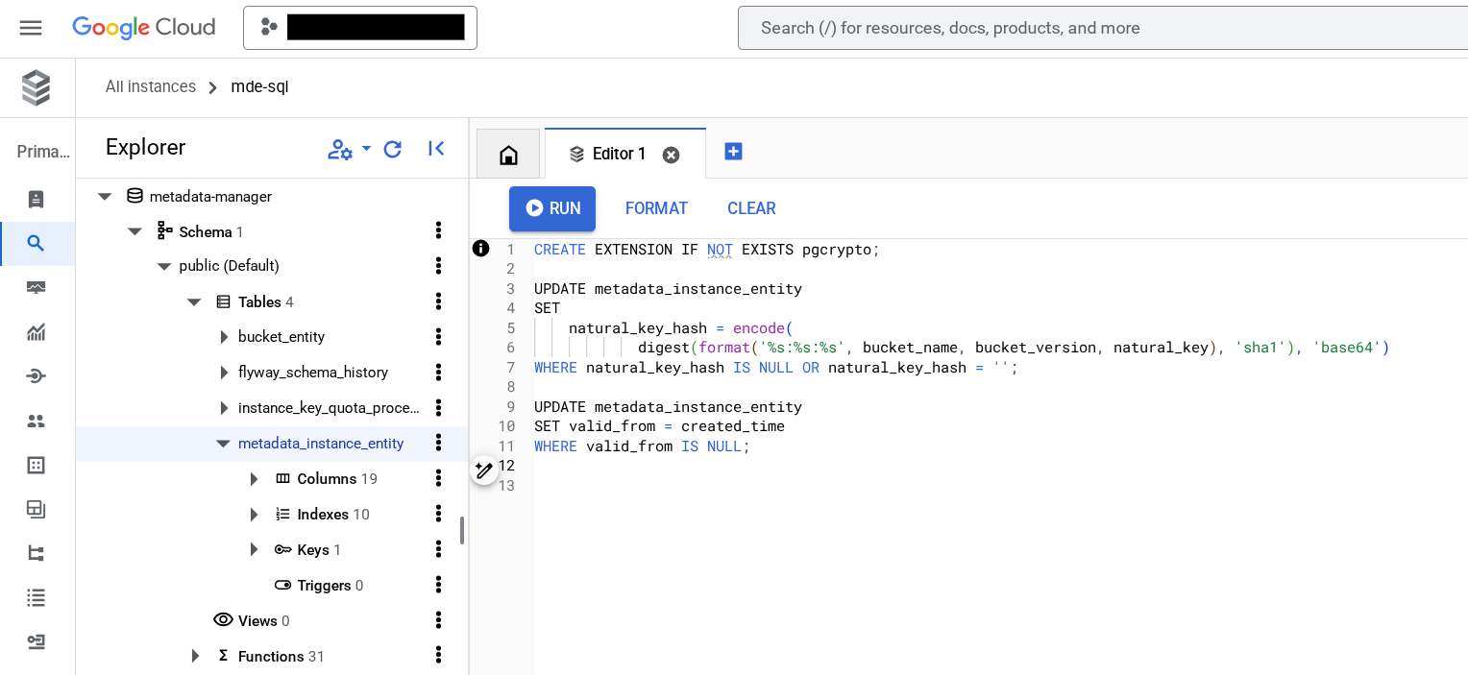The image size is (1468, 675).
Task: Collapse the metadata-manager database node
Action: [x=105, y=197]
